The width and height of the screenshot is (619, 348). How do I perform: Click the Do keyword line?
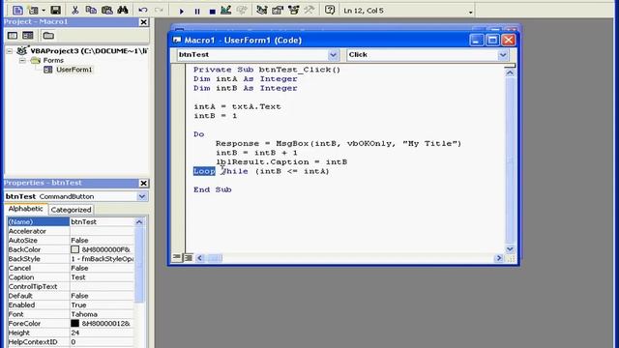coord(198,134)
